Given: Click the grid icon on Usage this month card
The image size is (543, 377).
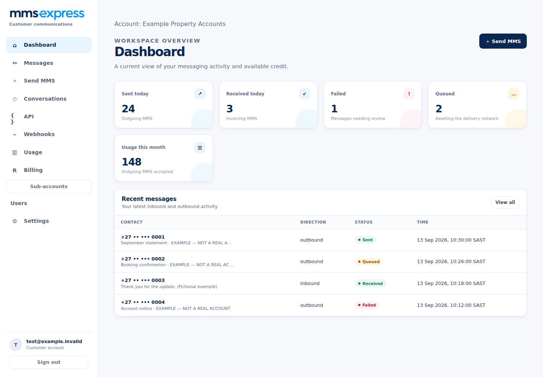Looking at the screenshot, I should tap(200, 147).
